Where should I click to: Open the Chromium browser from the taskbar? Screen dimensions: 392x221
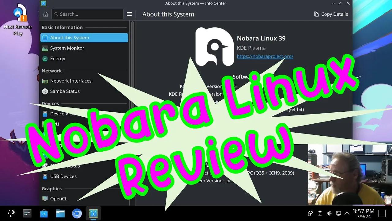[77, 213]
